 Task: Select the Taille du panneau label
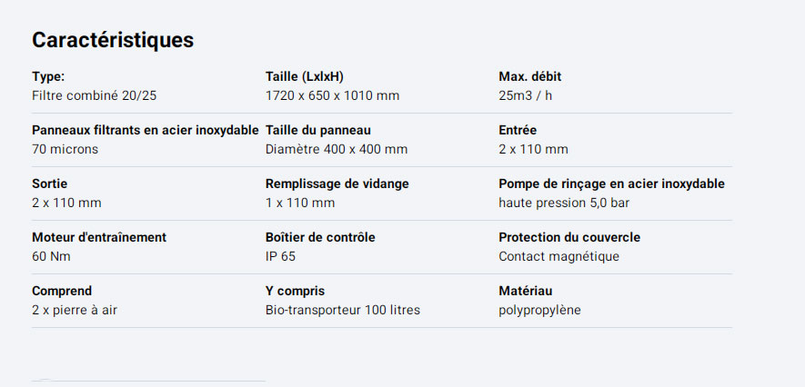click(x=317, y=130)
